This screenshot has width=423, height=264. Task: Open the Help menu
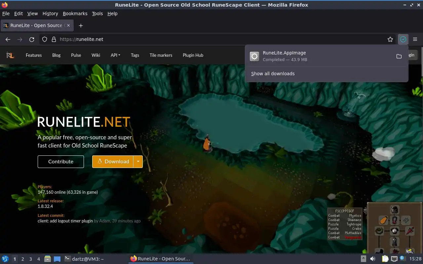click(112, 14)
